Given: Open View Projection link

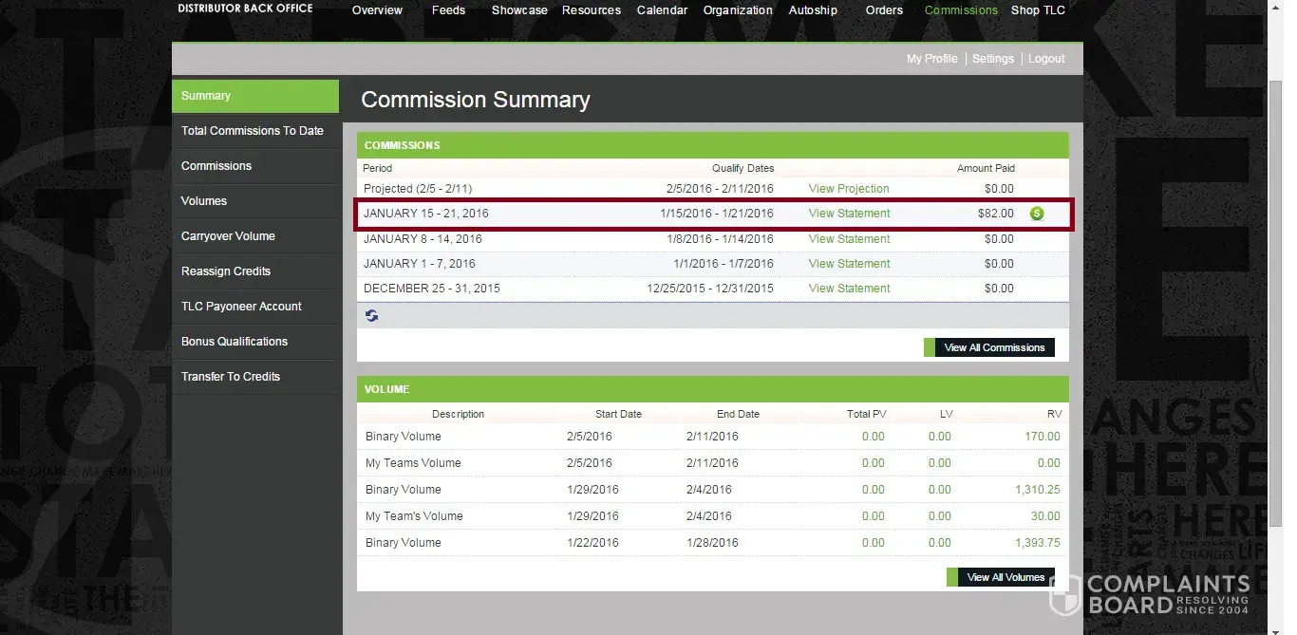Looking at the screenshot, I should pos(848,189).
